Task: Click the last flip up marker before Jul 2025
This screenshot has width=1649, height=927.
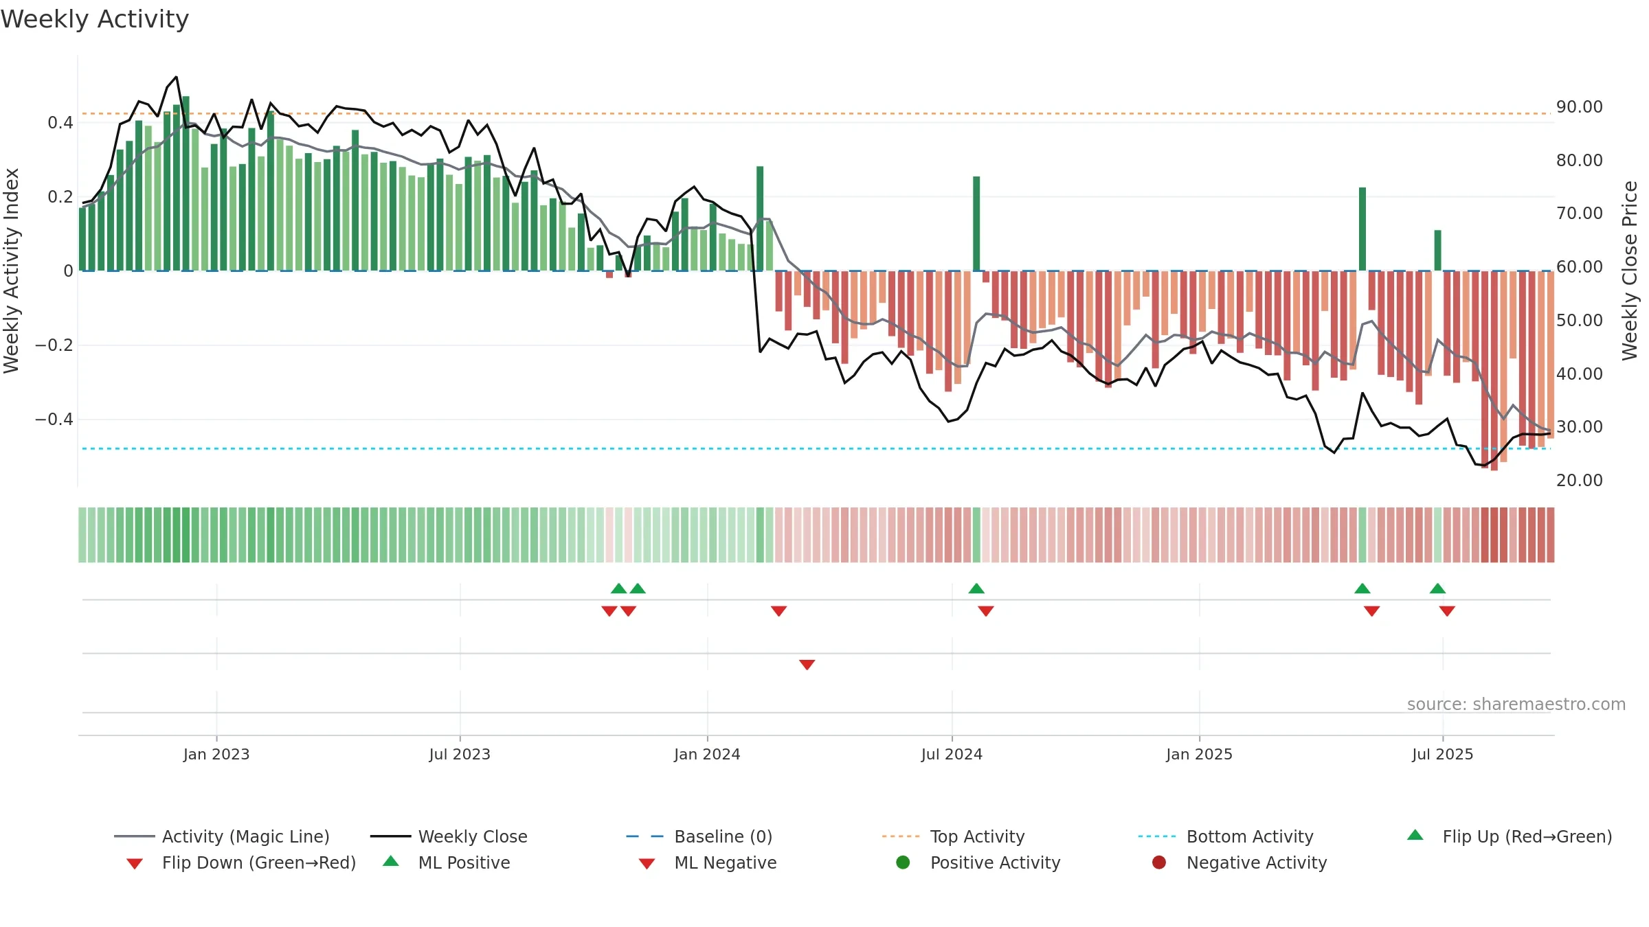Action: pyautogui.click(x=1438, y=588)
